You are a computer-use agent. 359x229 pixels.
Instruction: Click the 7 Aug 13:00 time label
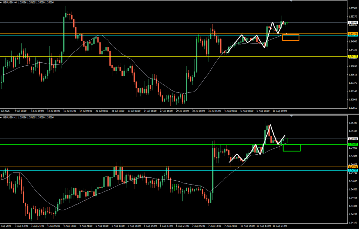click(215, 226)
